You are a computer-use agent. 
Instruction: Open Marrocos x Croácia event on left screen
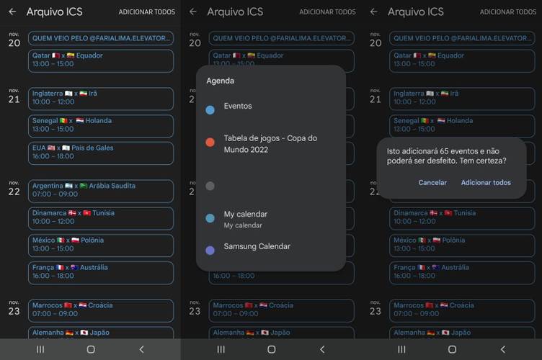[101, 310]
